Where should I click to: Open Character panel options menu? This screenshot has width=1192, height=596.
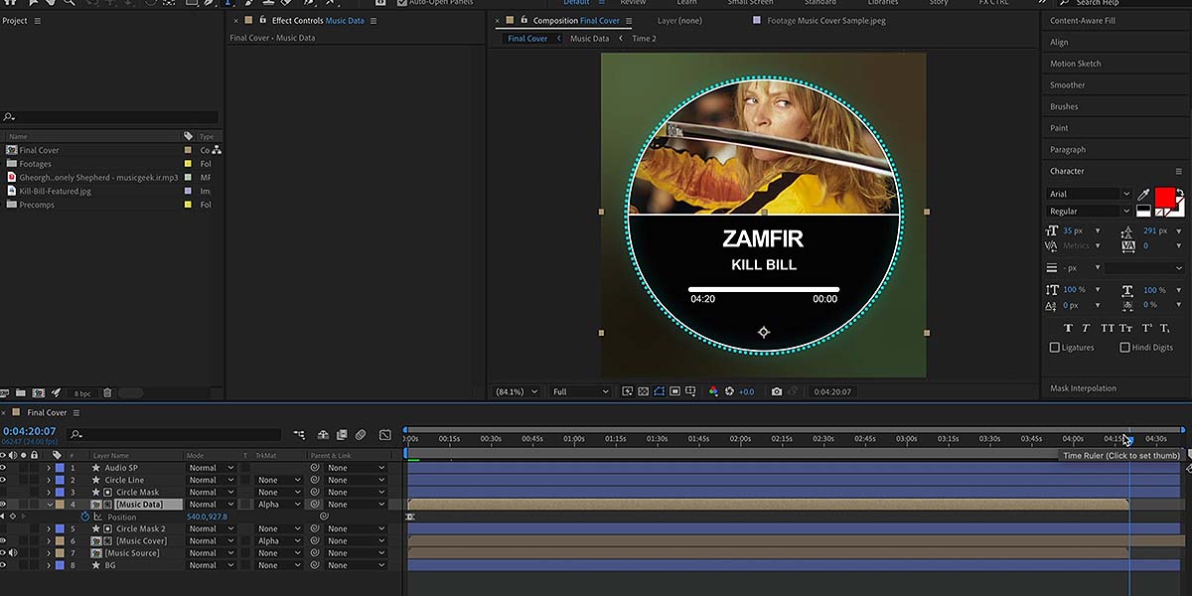tap(1179, 171)
